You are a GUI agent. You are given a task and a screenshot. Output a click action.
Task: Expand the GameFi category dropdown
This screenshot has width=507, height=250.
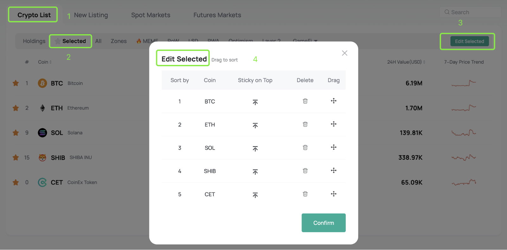(305, 41)
